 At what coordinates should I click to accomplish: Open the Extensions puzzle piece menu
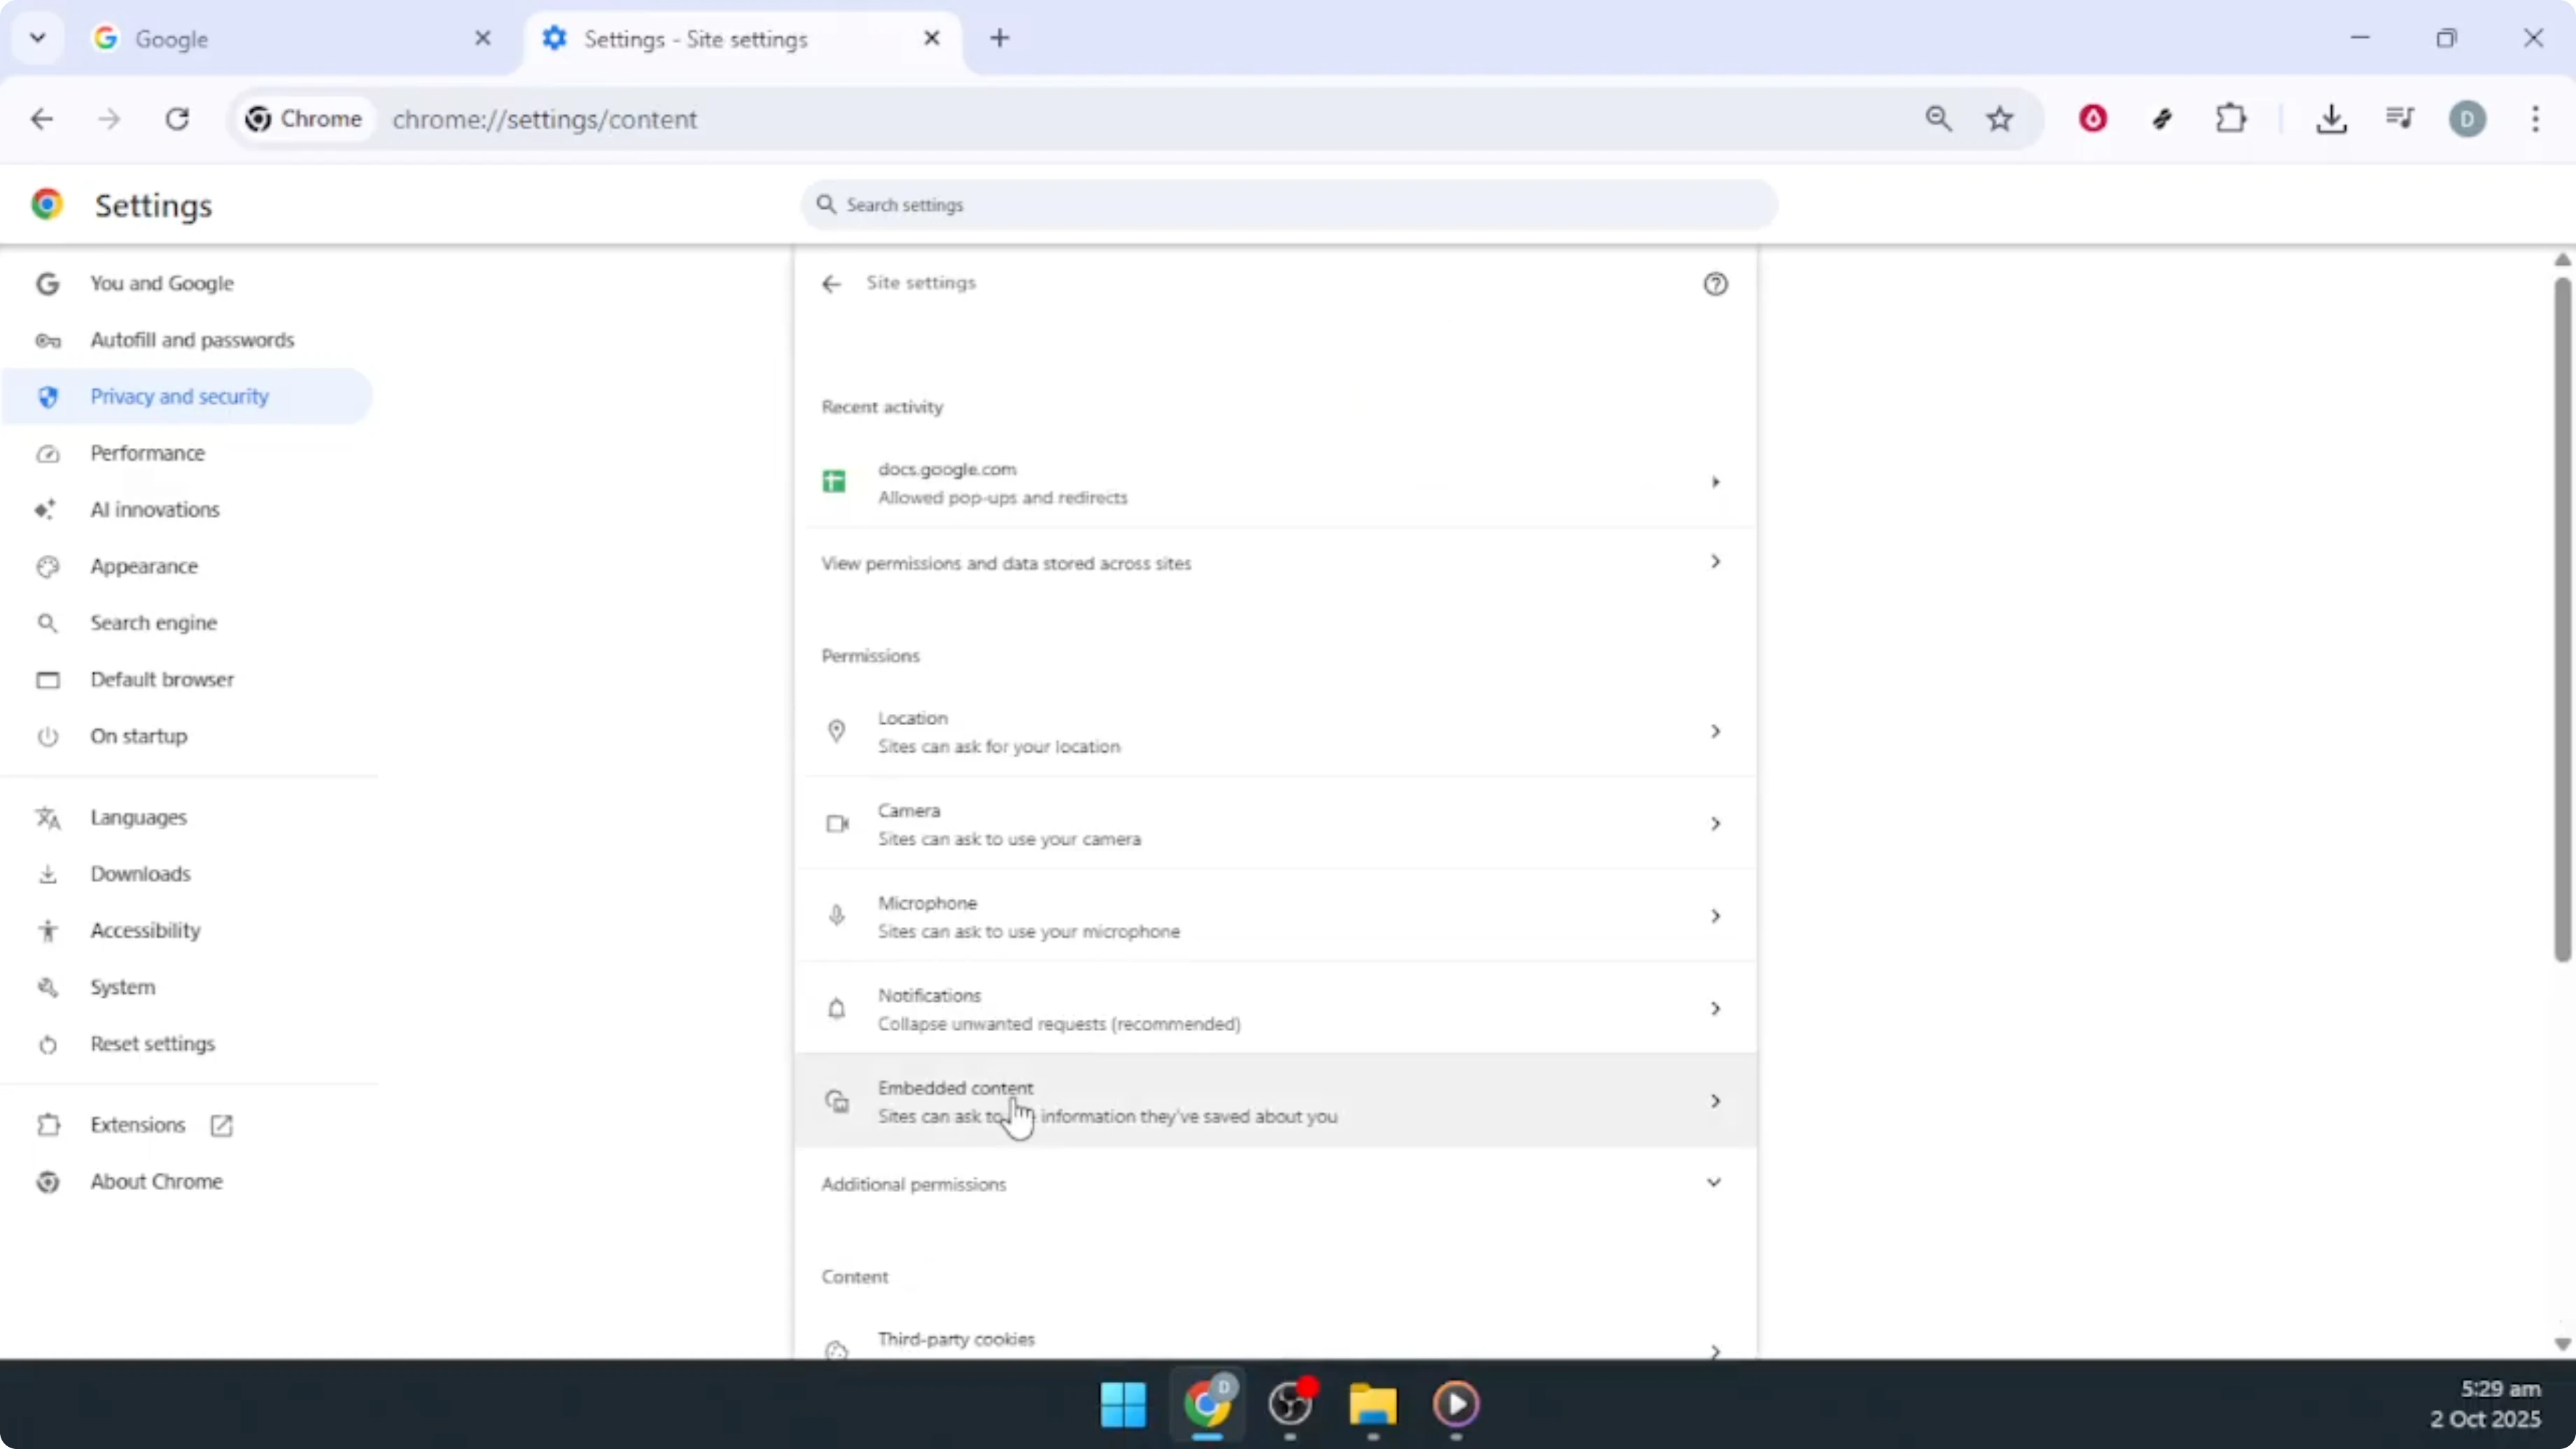click(2231, 118)
